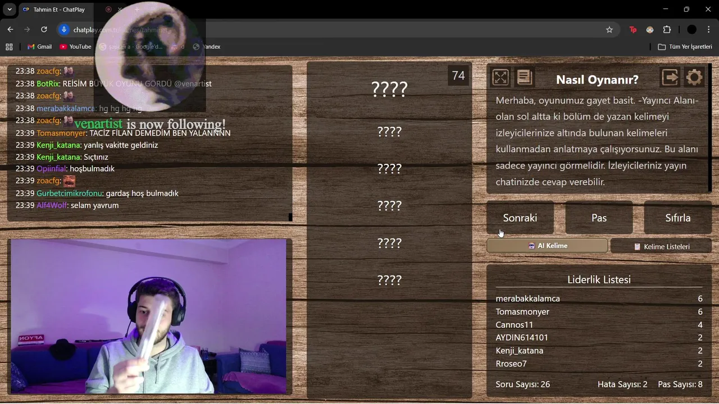Click the face avatar extension icon
Image resolution: width=719 pixels, height=404 pixels.
[650, 30]
